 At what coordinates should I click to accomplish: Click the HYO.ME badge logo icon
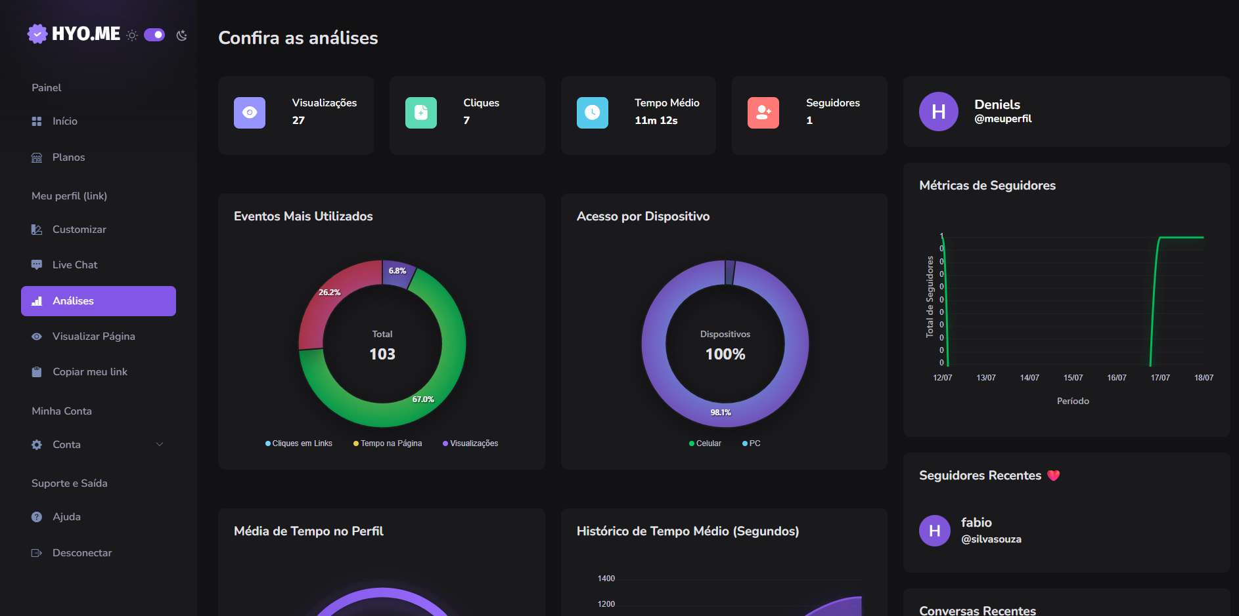pyautogui.click(x=37, y=33)
